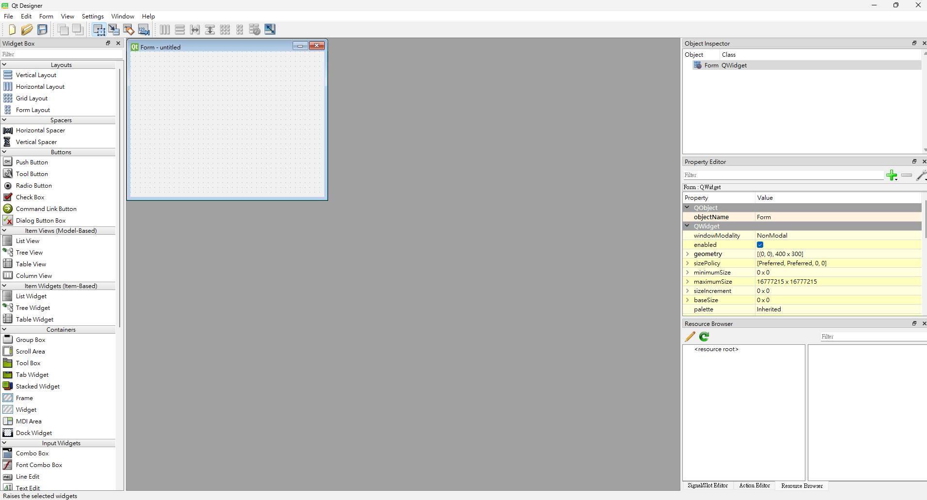Switch to Edit Signals/Slots mode

(x=114, y=30)
